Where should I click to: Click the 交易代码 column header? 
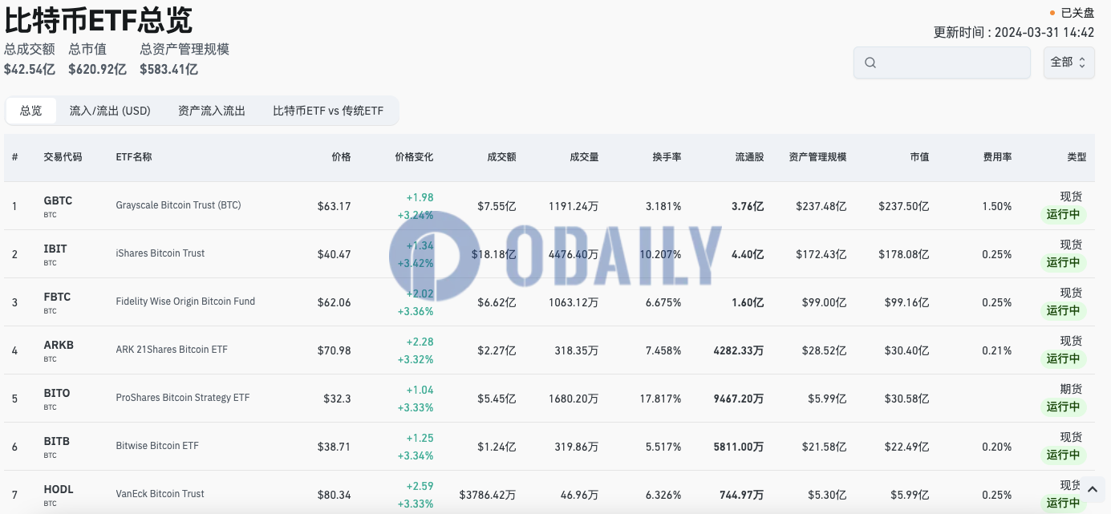pos(63,157)
